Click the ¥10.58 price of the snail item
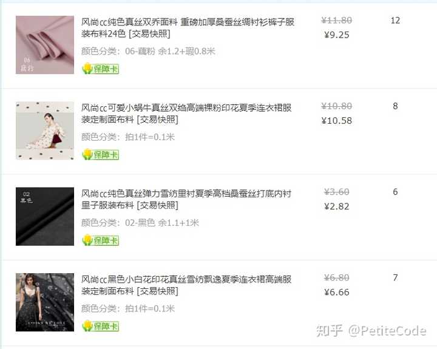Image resolution: width=437 pixels, height=349 pixels. tap(337, 121)
